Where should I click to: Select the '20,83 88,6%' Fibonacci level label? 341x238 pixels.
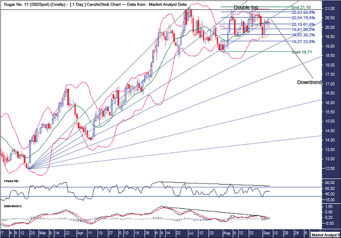[x=303, y=13]
